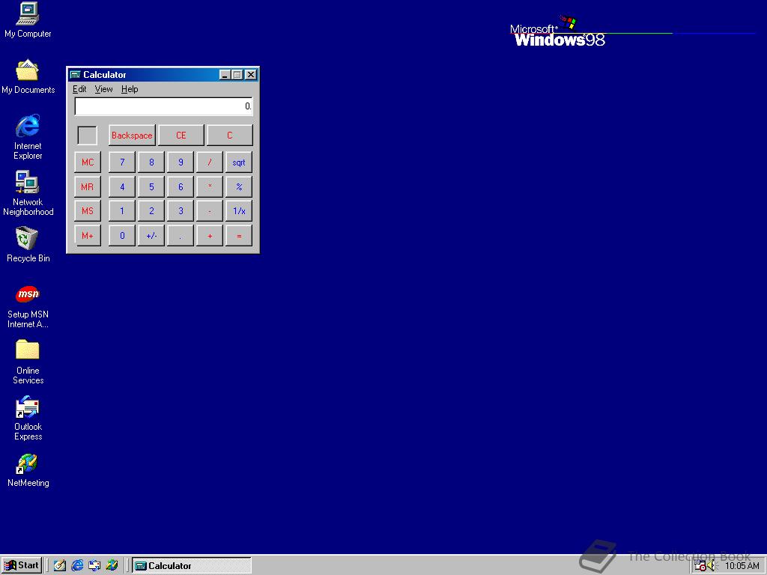Click the number 3 key
The height and width of the screenshot is (575, 767).
[x=181, y=210]
